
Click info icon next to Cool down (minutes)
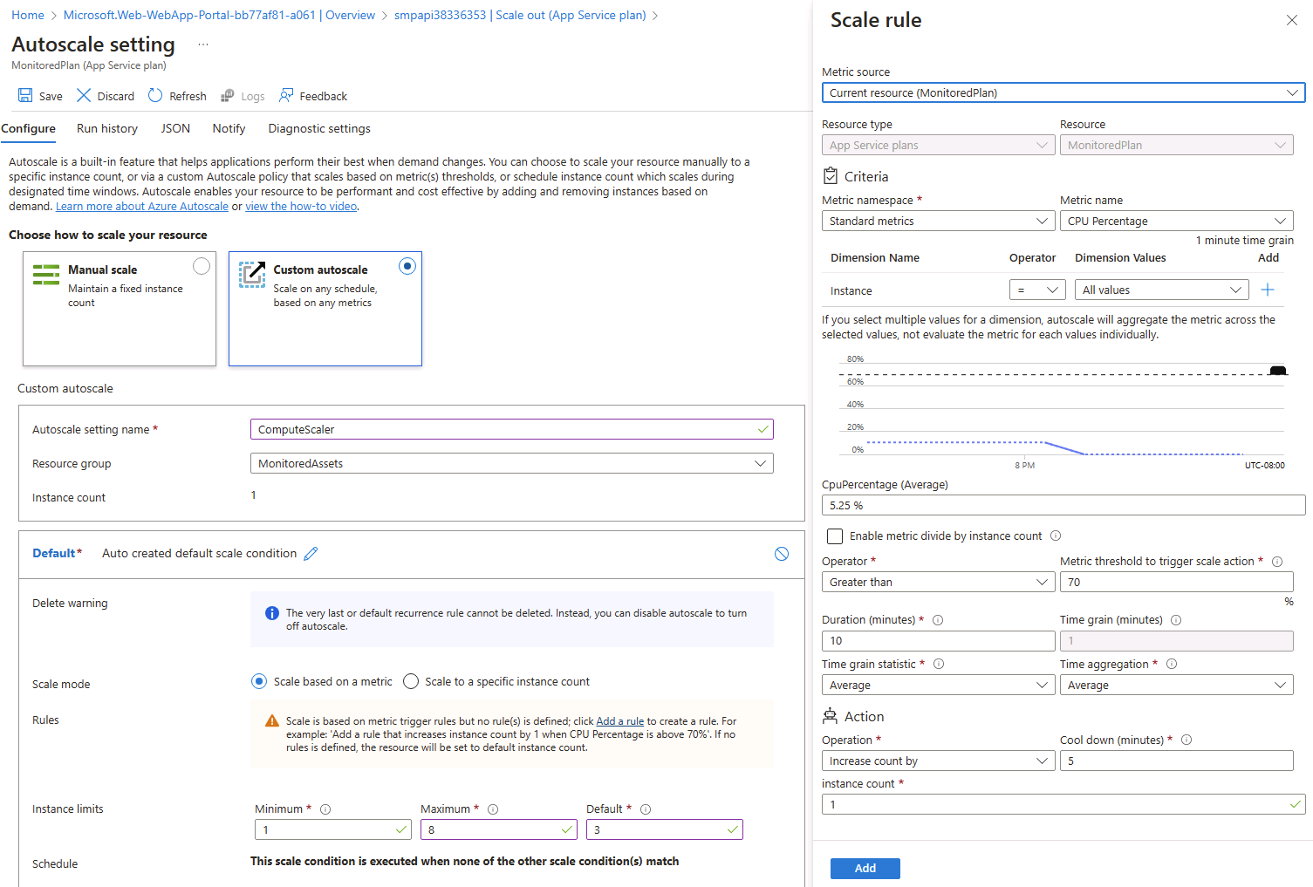(x=1186, y=740)
